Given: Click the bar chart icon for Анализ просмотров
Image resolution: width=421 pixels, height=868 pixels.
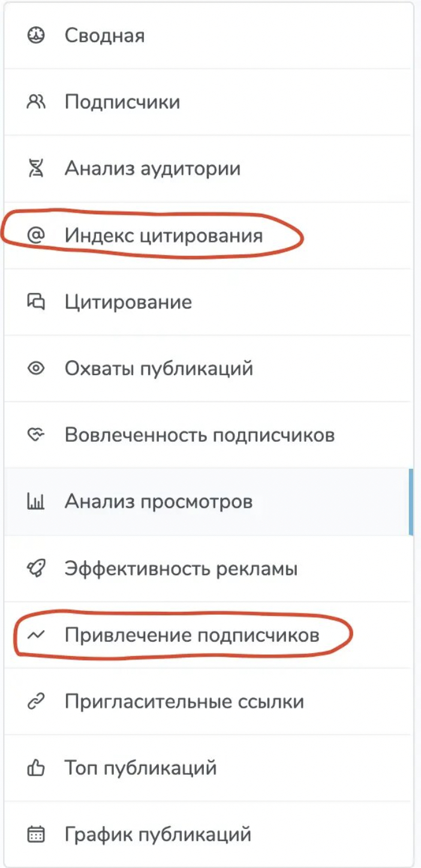Looking at the screenshot, I should point(37,501).
